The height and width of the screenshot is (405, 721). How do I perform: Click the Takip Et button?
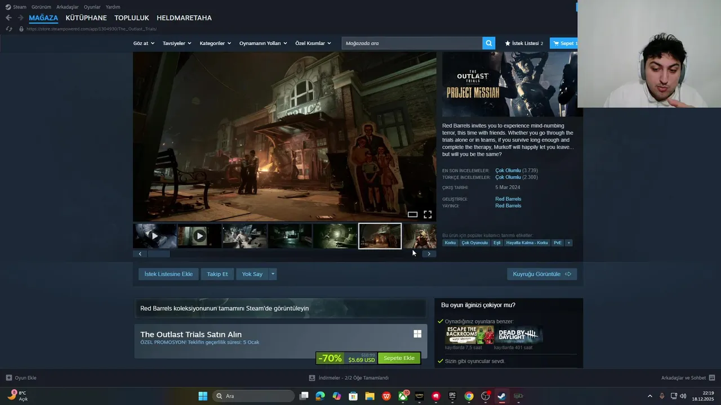click(217, 274)
